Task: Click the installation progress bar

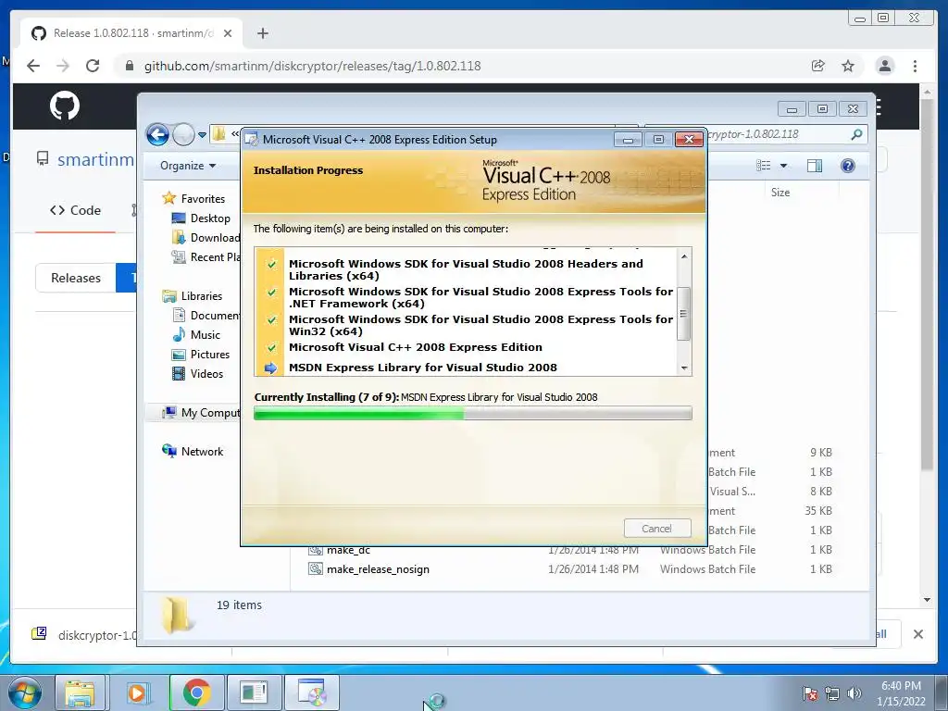Action: [x=473, y=414]
